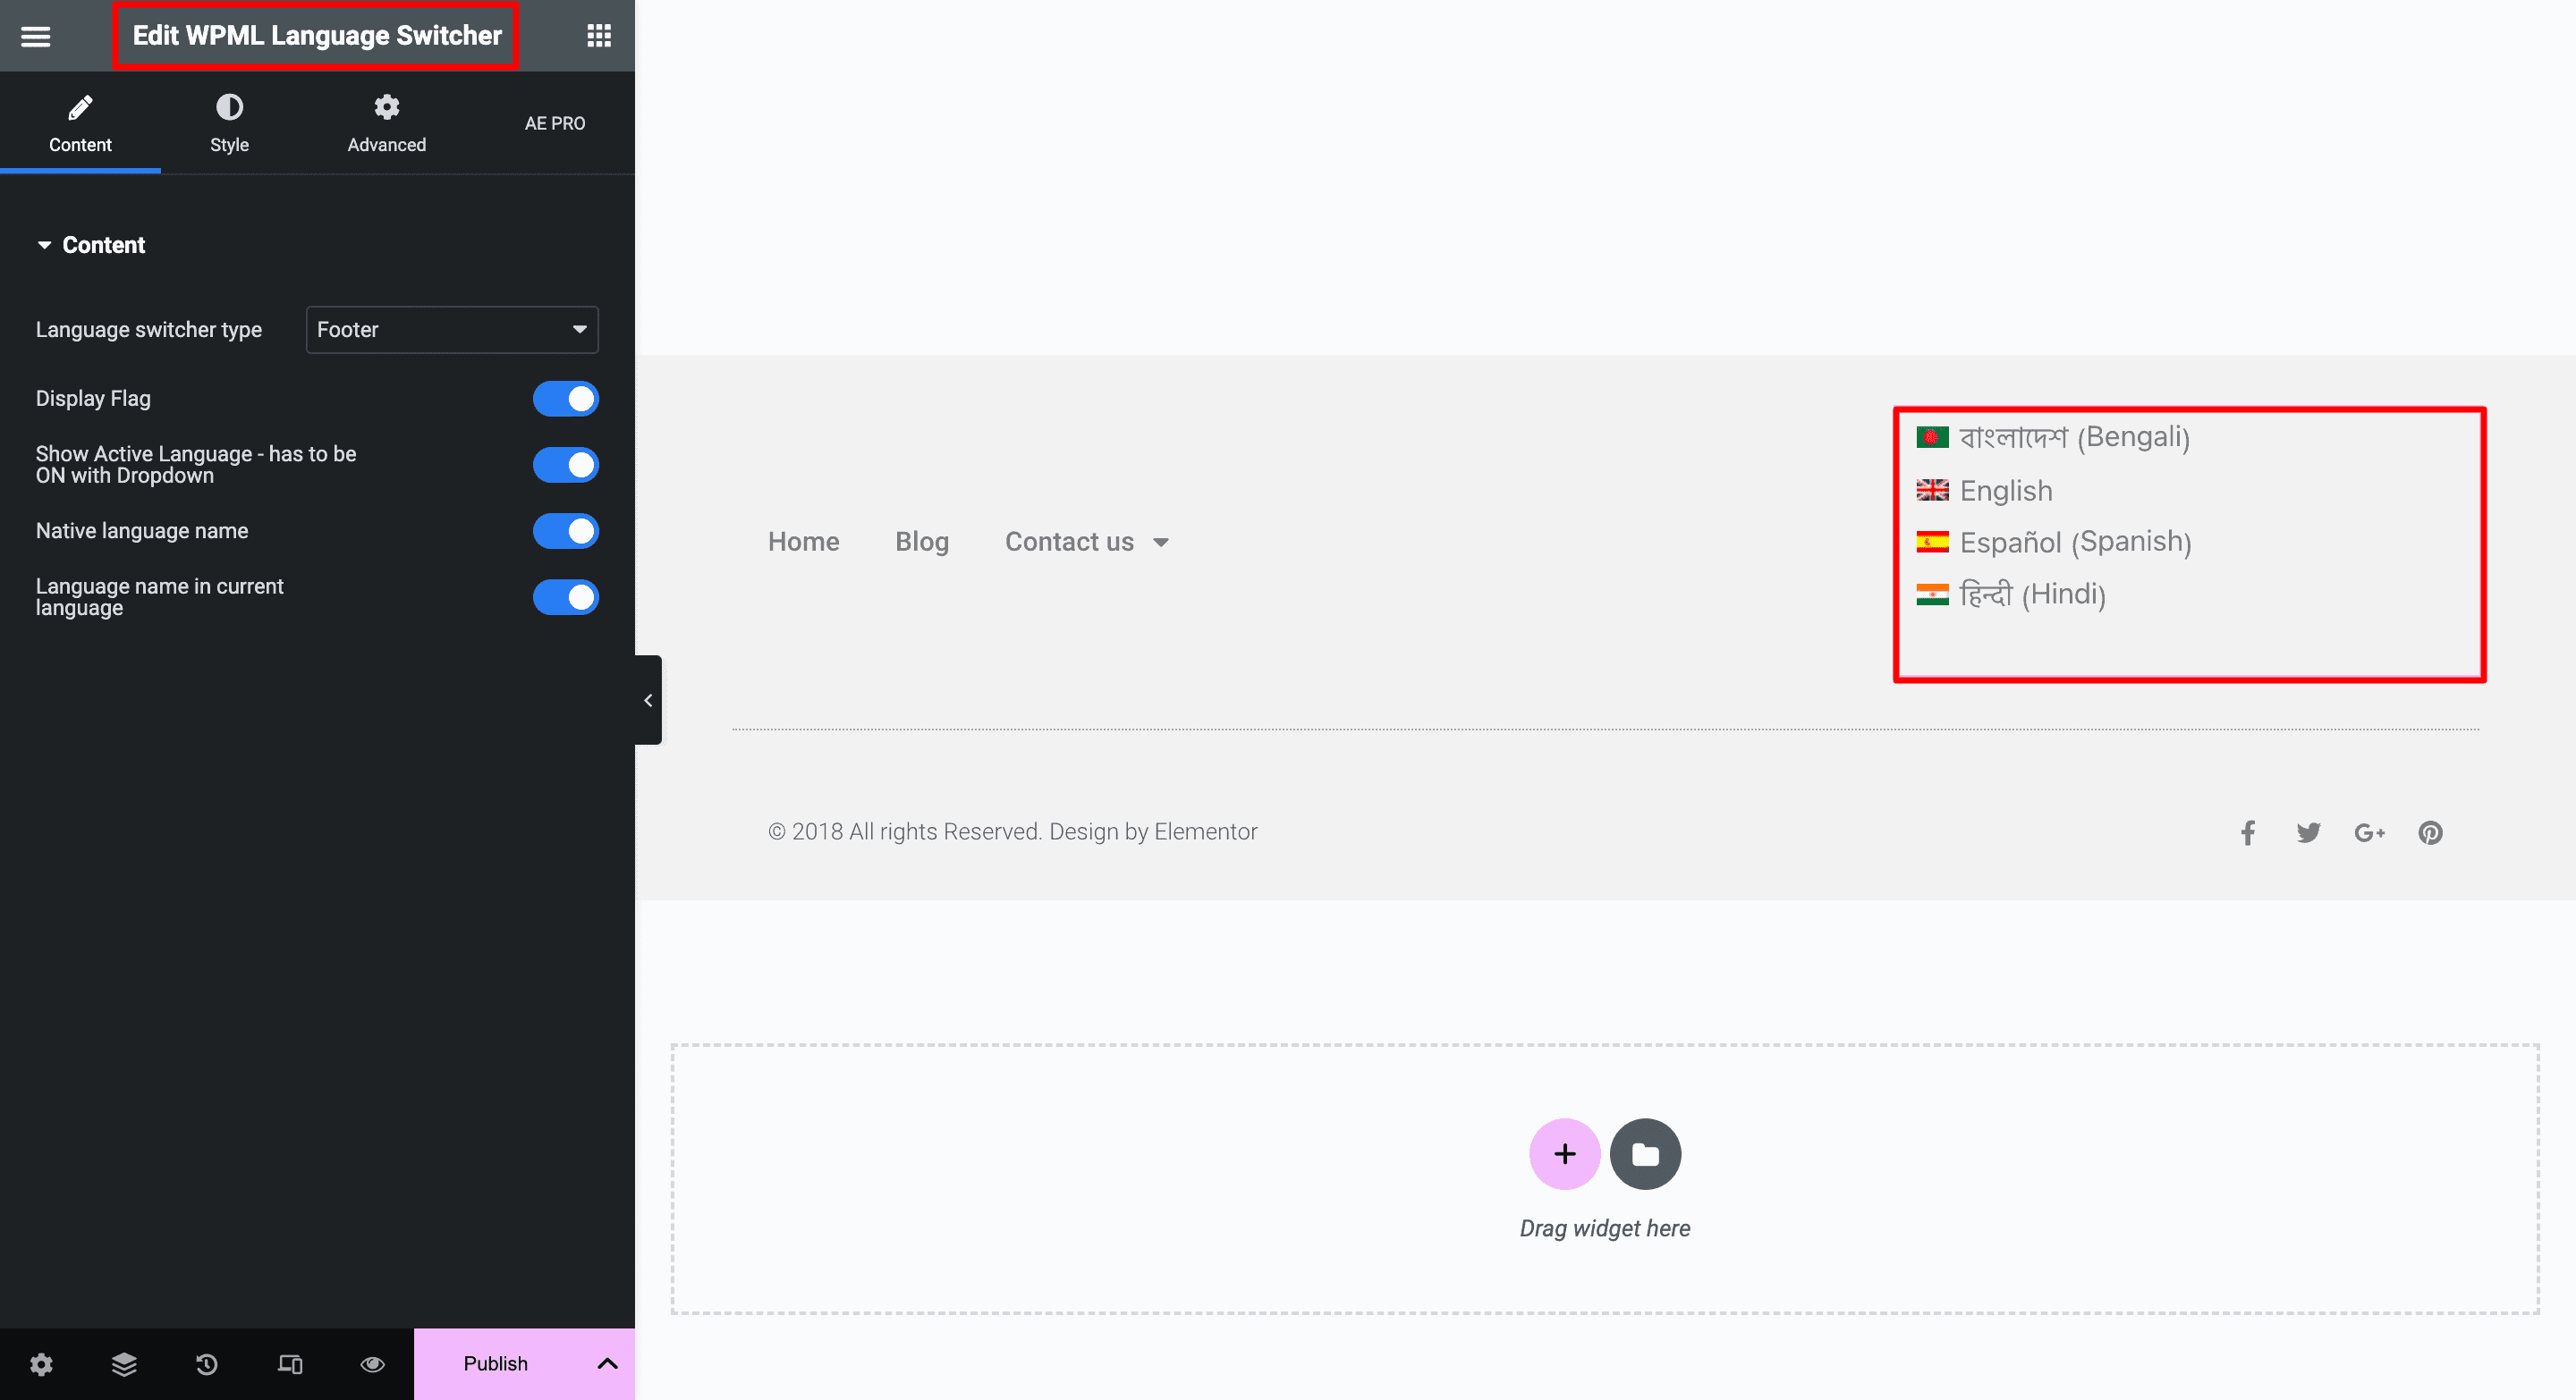Click the Publish button
This screenshot has height=1400, width=2576.
[x=496, y=1364]
